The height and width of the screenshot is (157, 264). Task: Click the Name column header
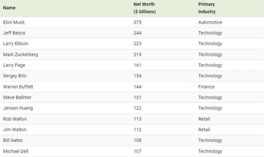click(9, 8)
